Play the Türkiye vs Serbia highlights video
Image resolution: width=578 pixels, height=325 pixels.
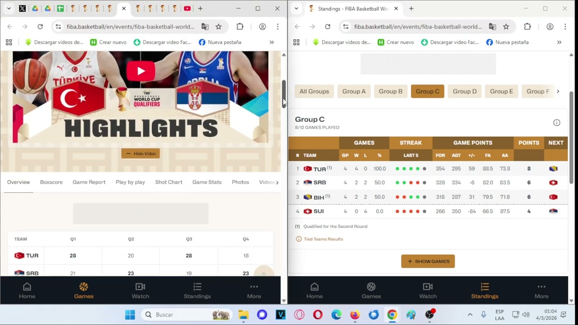pyautogui.click(x=141, y=71)
